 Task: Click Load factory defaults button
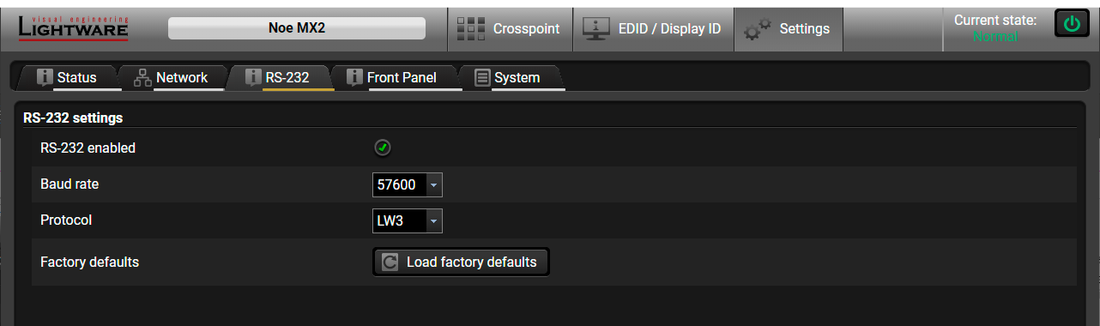point(462,262)
